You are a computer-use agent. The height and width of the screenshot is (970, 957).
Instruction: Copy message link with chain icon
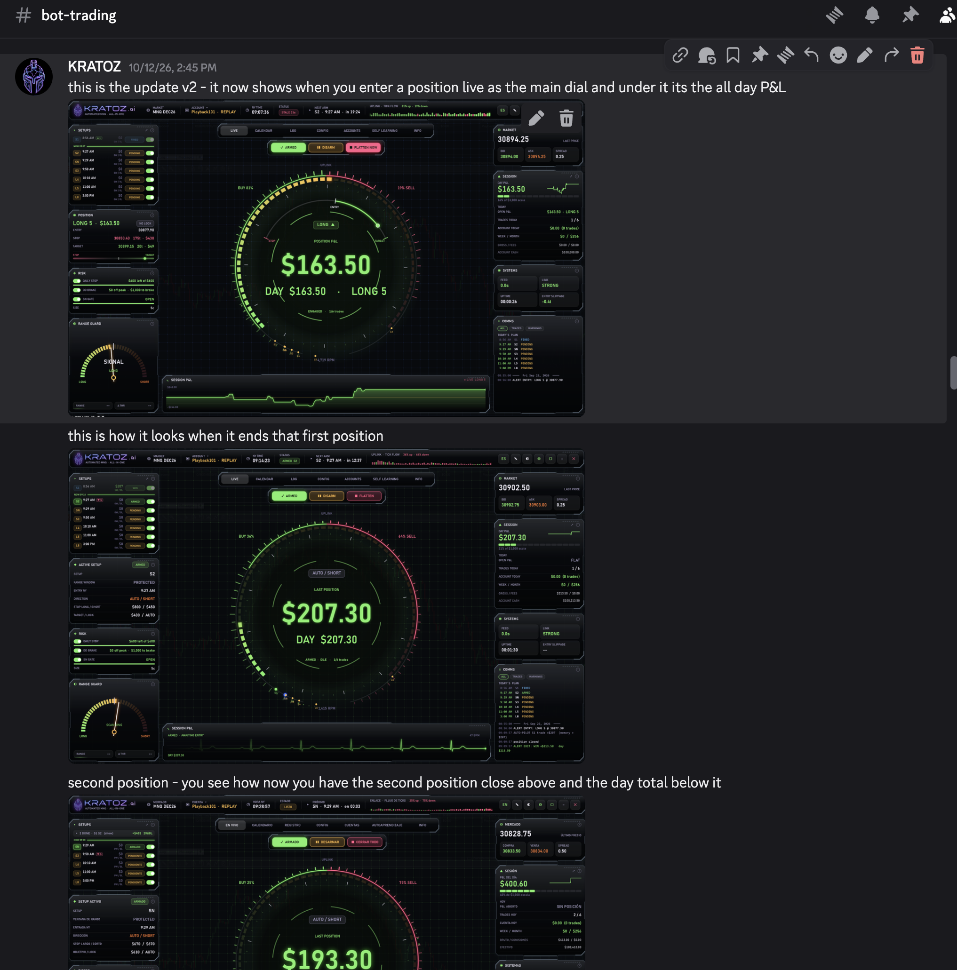(680, 55)
